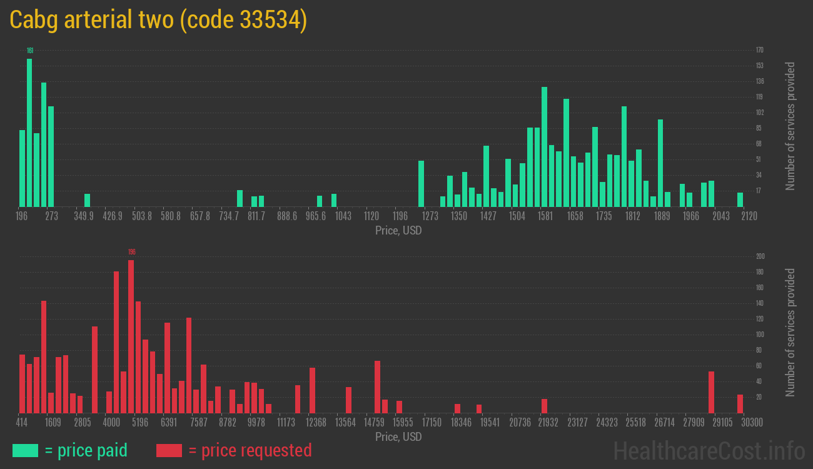Select the lone red bar at 21932
This screenshot has width=813, height=469.
coord(544,406)
